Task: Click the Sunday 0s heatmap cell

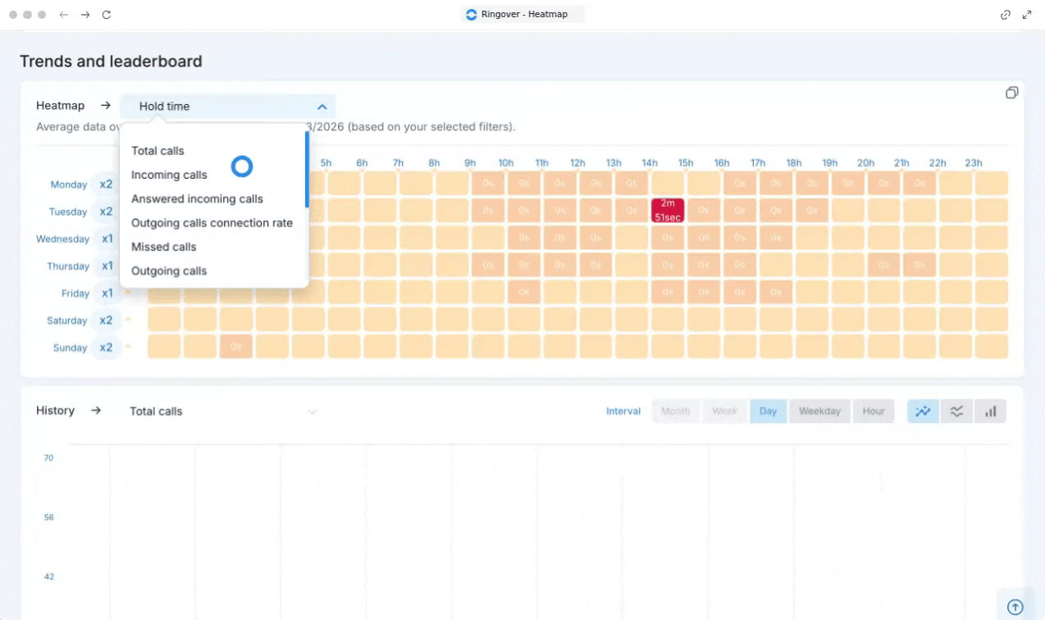Action: tap(236, 347)
